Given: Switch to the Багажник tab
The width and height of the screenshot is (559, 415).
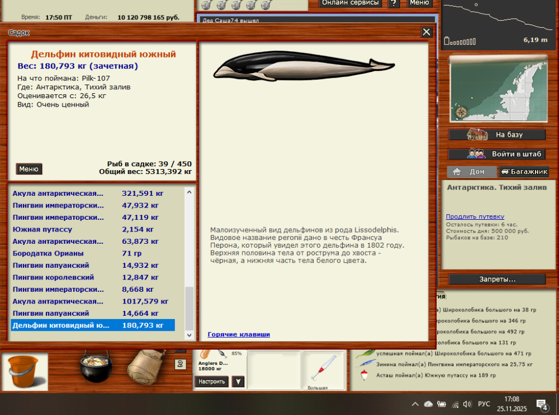Looking at the screenshot, I should click(523, 172).
